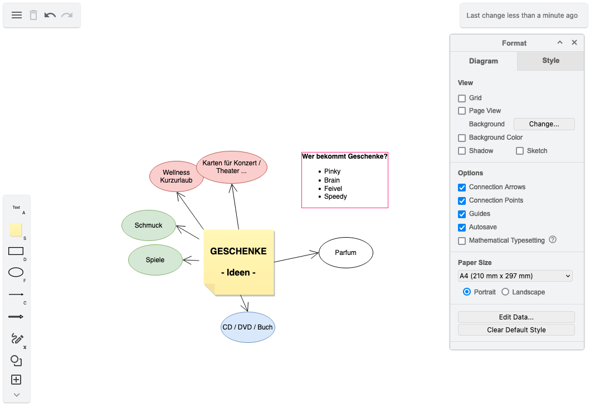The width and height of the screenshot is (590, 413).
Task: Select the Ellipse shape tool
Action: [16, 272]
